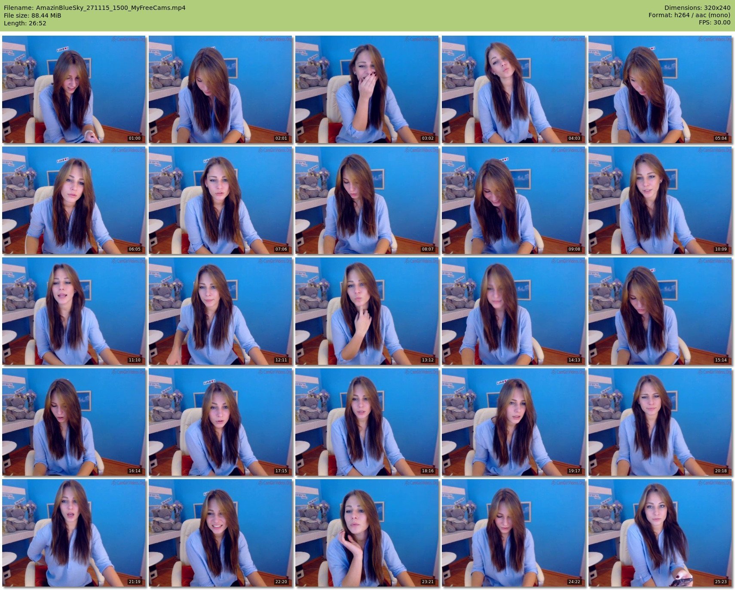Click the thumbnail at 23:21
Screen dimensions: 735x590
pyautogui.click(x=367, y=533)
